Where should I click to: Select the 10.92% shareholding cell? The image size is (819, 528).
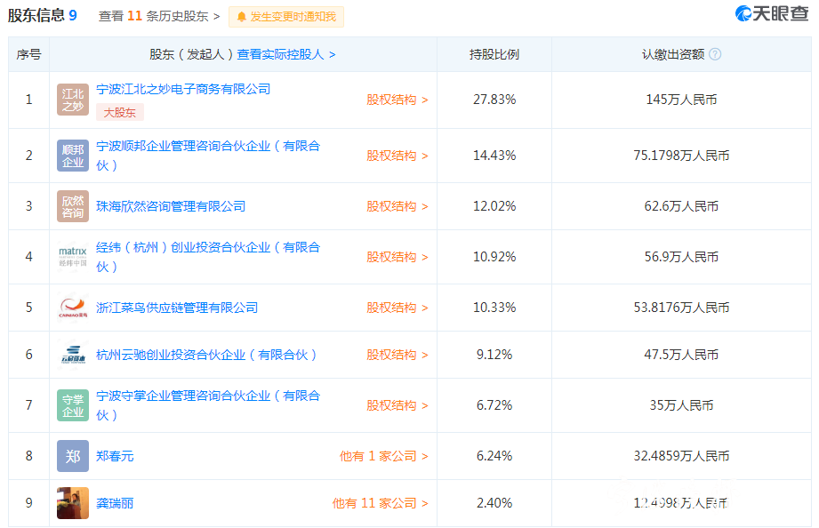point(494,257)
